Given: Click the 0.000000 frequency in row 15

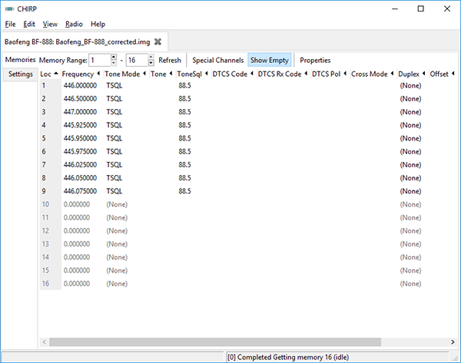Looking at the screenshot, I should coord(77,270).
